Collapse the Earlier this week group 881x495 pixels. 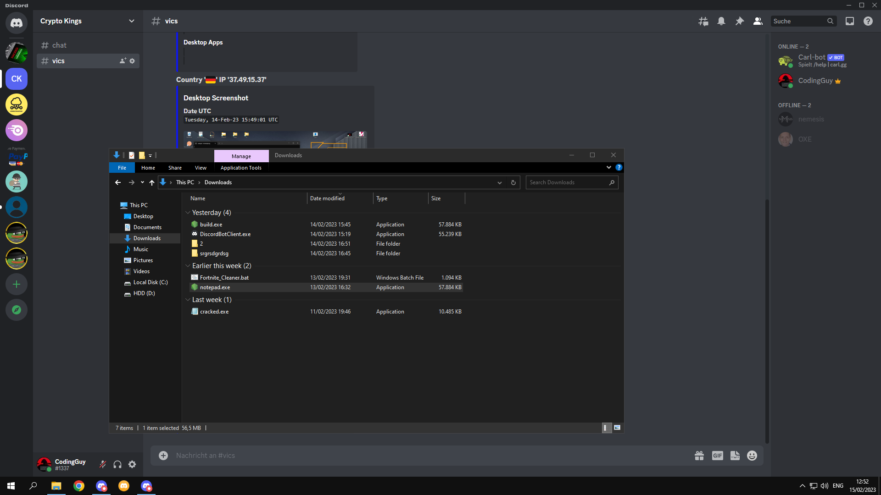[x=188, y=266]
